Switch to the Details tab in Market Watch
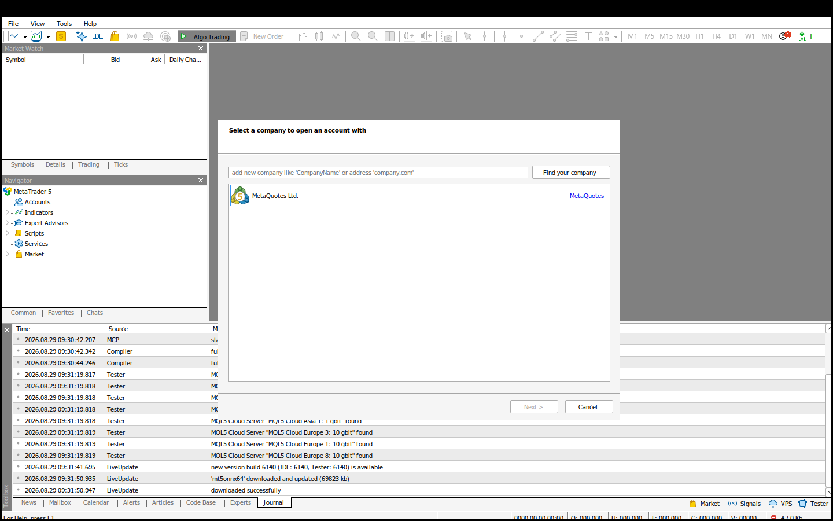833x521 pixels. (x=56, y=164)
